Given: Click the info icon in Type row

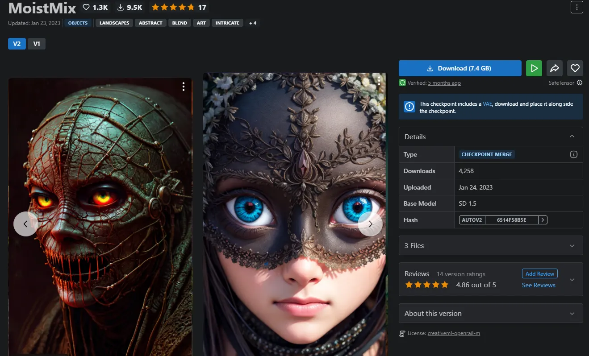Looking at the screenshot, I should [x=574, y=154].
